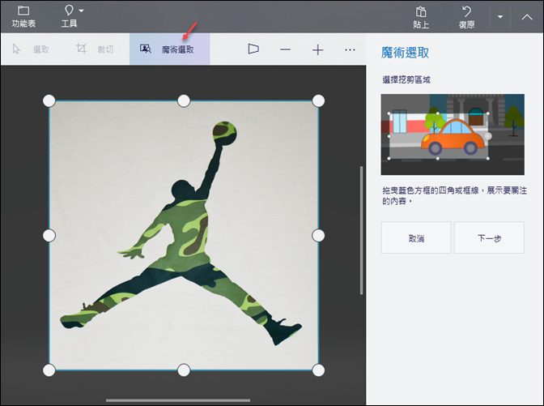Click the 復原 undo icon
This screenshot has width=544, height=406.
tap(466, 11)
